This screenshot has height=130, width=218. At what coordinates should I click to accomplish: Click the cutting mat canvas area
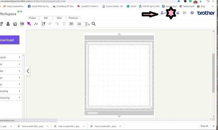click(119, 75)
